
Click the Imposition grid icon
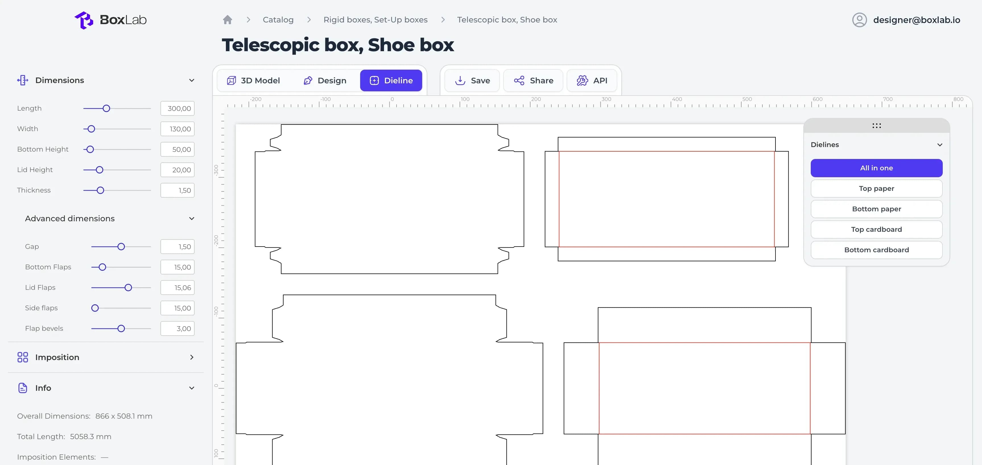tap(22, 357)
